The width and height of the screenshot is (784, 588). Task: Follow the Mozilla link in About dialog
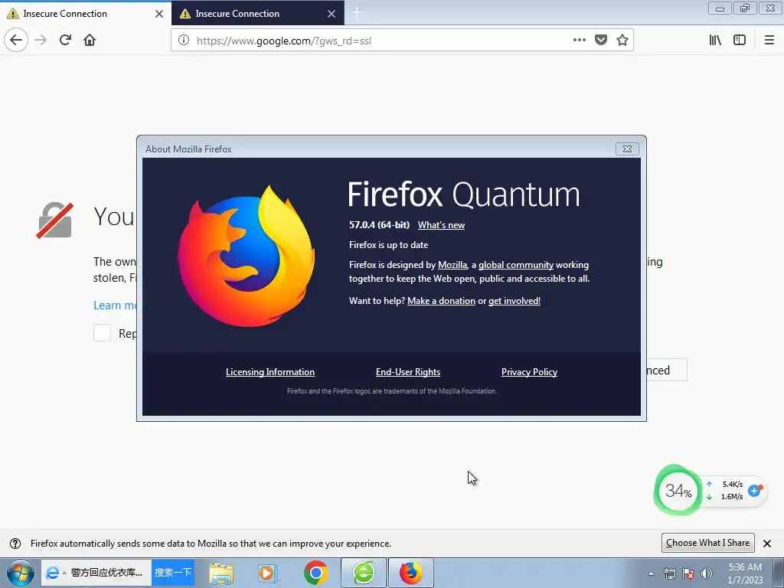[x=452, y=265]
